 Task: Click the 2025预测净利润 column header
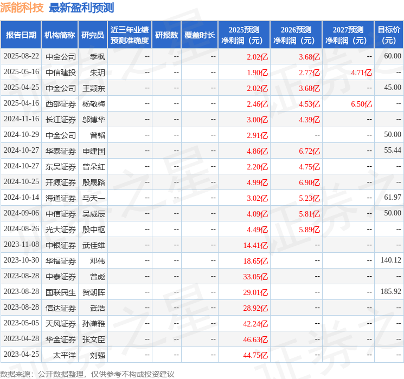(x=244, y=35)
